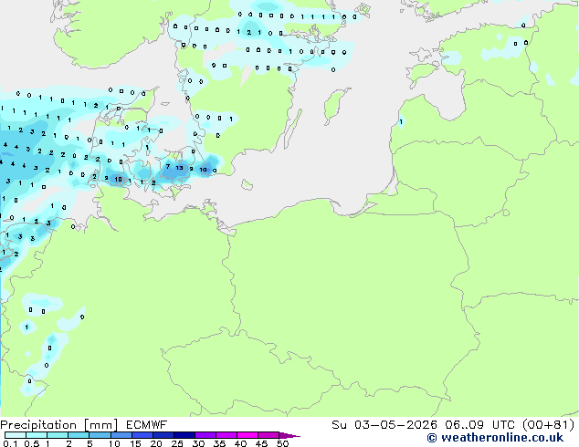The height and width of the screenshot is (447, 579).
Task: Click the '50' legend scale label
Action: [282, 443]
